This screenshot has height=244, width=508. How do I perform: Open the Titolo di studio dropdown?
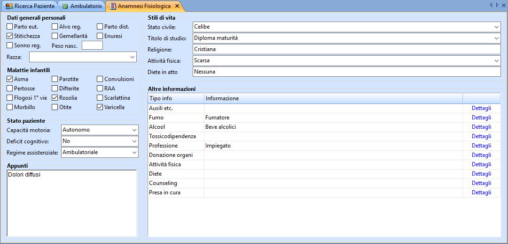[497, 38]
